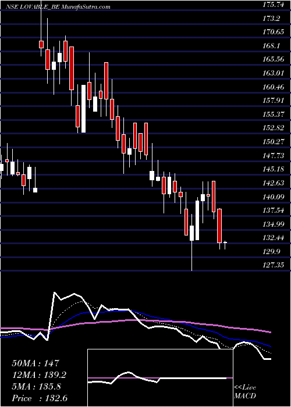Select the 175.74 price axis label
The width and height of the screenshot is (291, 407).
point(272,5)
